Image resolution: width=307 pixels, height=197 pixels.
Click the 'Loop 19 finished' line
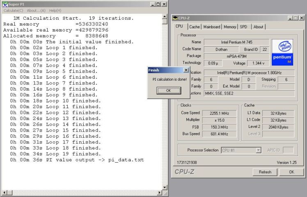coord(55,154)
